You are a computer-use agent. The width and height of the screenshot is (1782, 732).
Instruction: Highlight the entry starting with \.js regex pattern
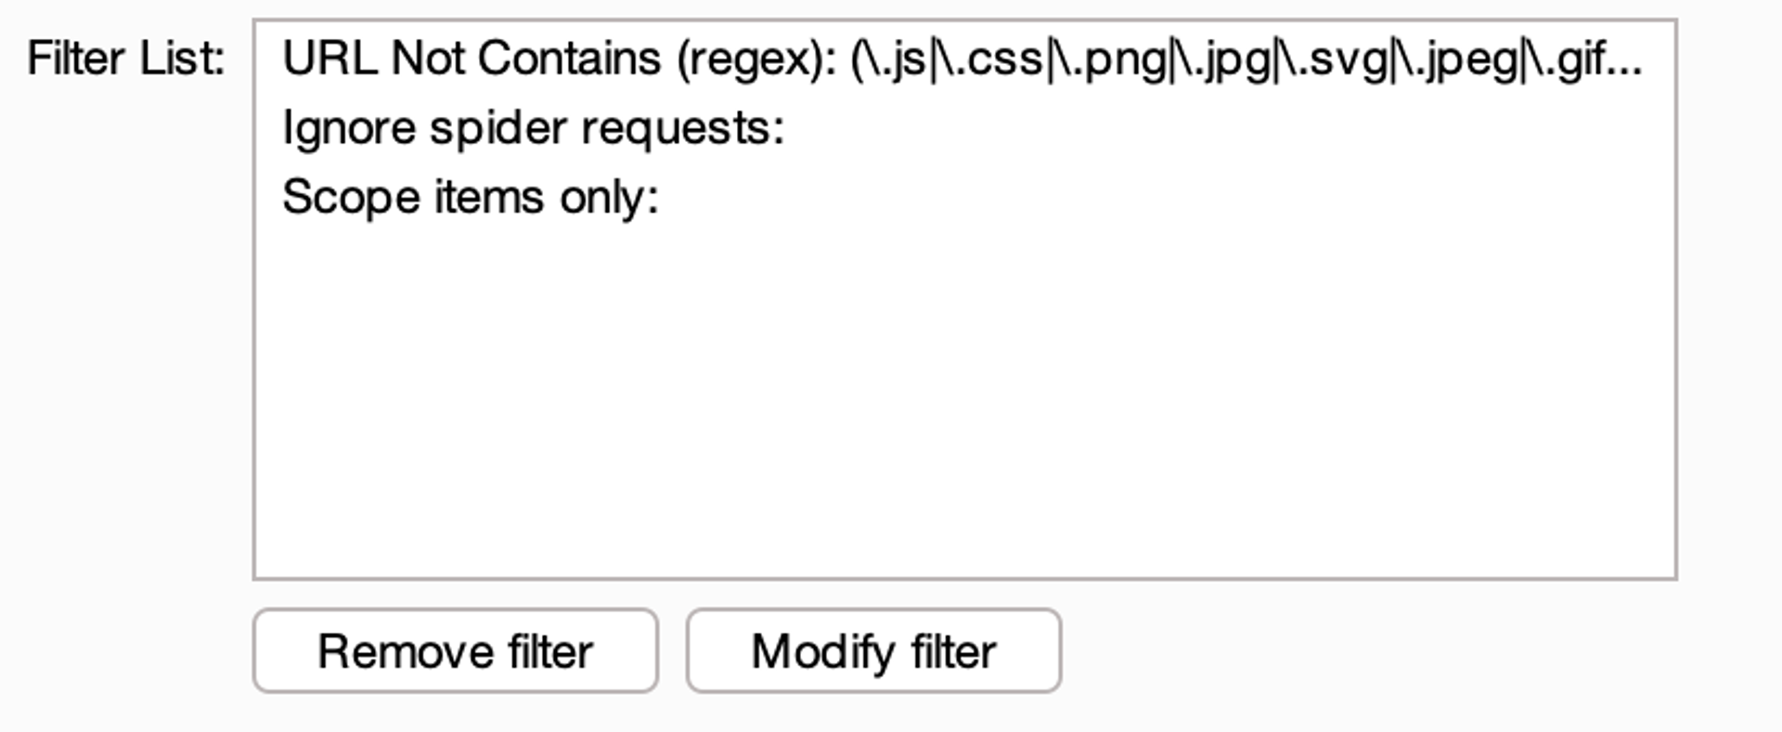(x=964, y=58)
